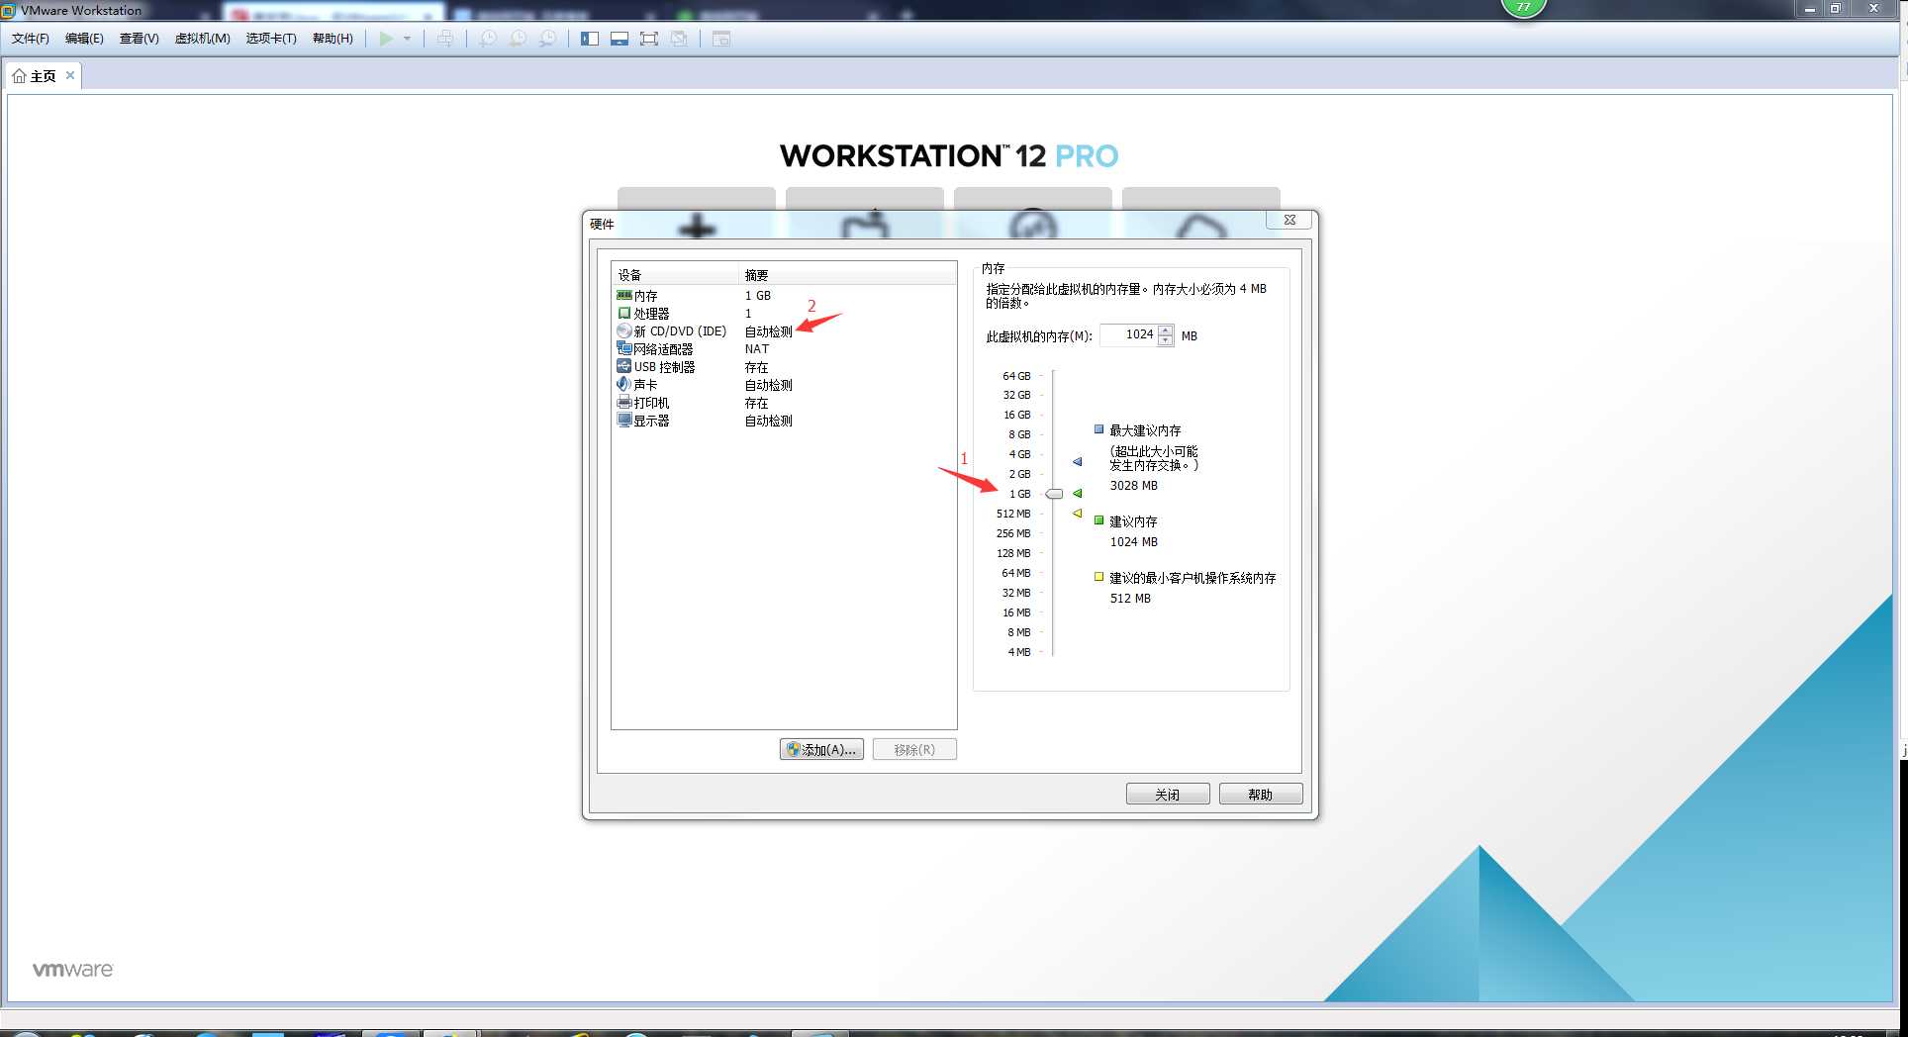The height and width of the screenshot is (1037, 1908).
Task: Click the full screen mode toolbar icon
Action: pos(649,39)
